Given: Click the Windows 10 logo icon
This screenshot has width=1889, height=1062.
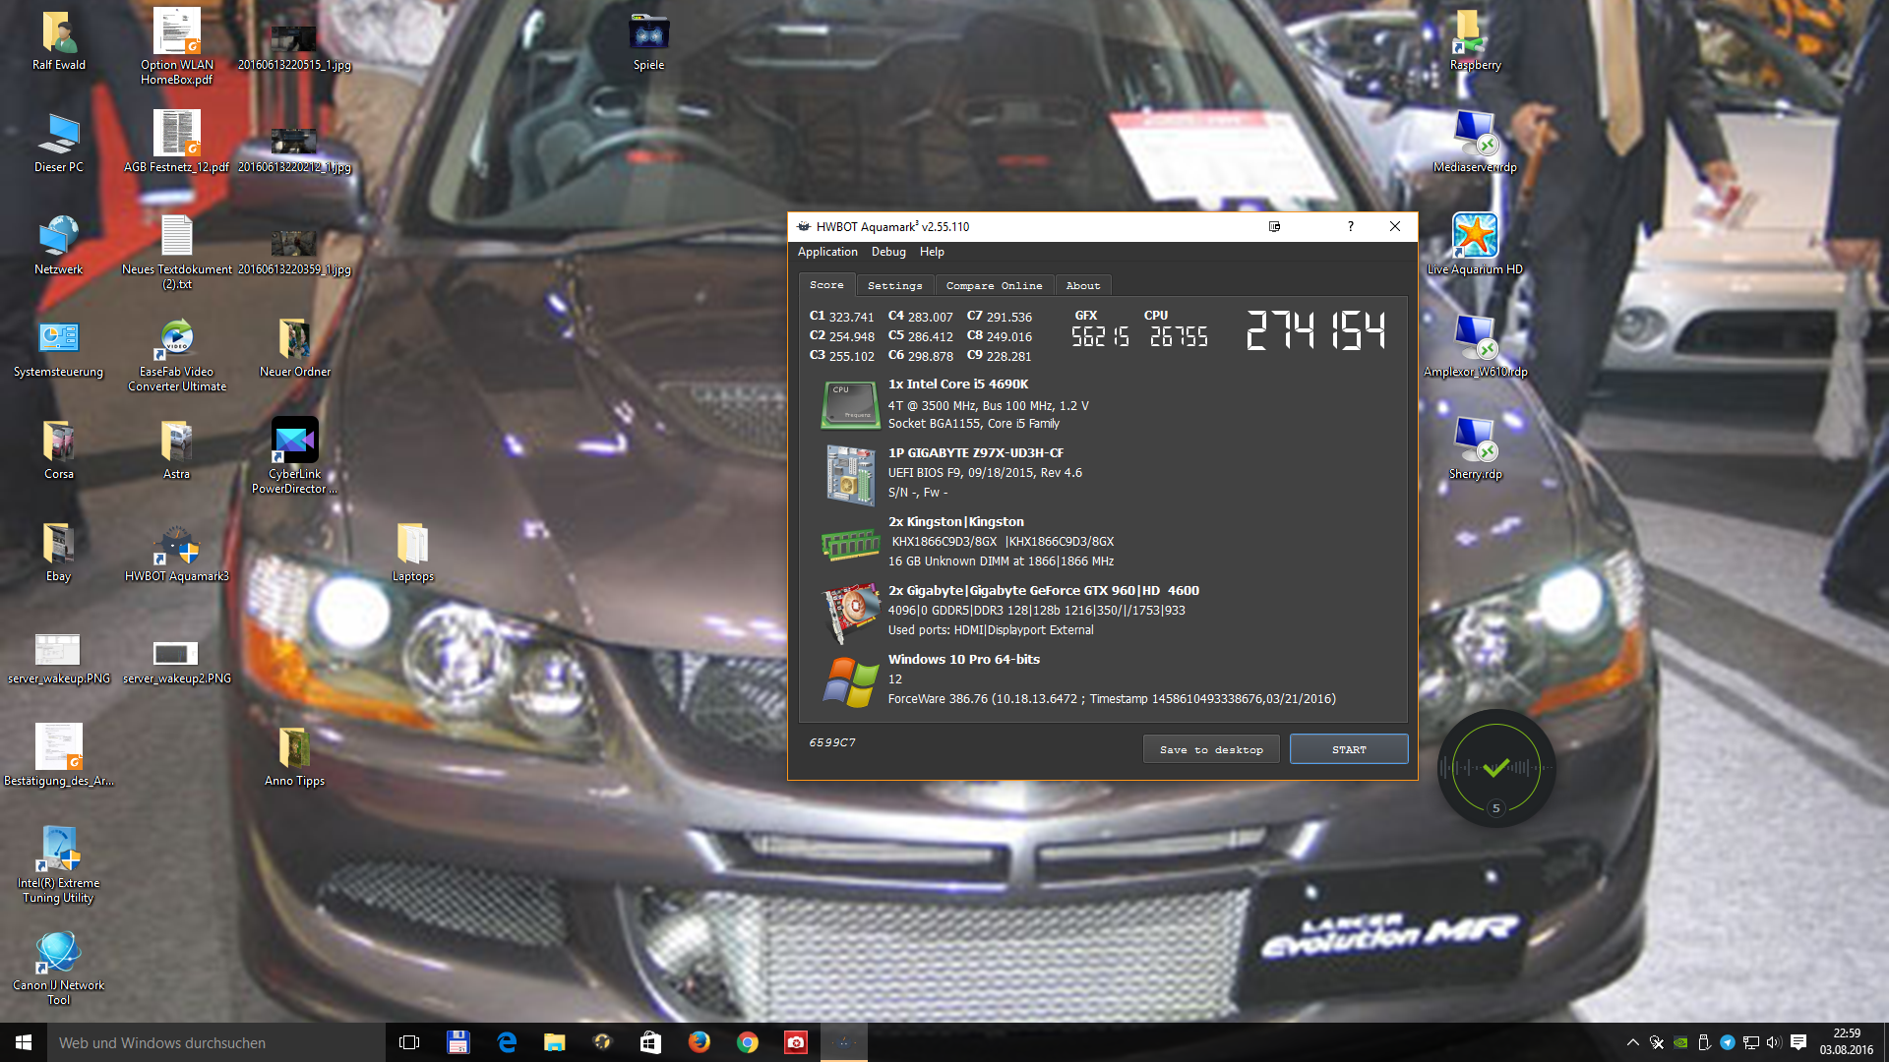Looking at the screenshot, I should [850, 681].
